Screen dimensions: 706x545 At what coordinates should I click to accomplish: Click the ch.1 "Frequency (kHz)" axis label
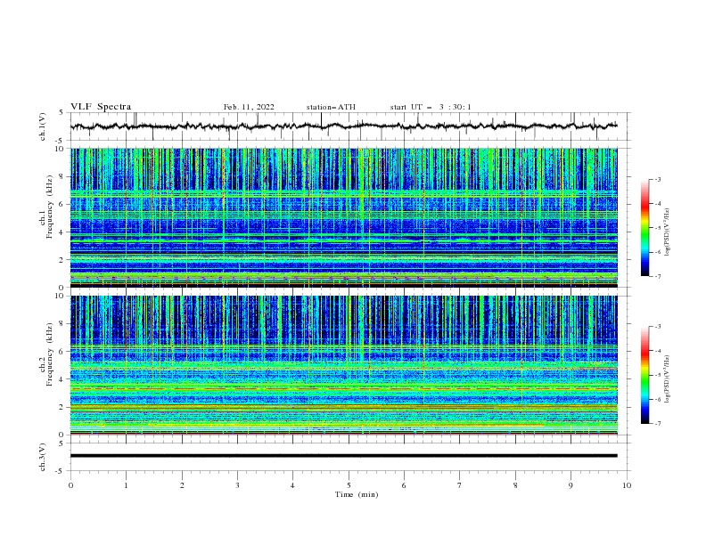point(50,207)
